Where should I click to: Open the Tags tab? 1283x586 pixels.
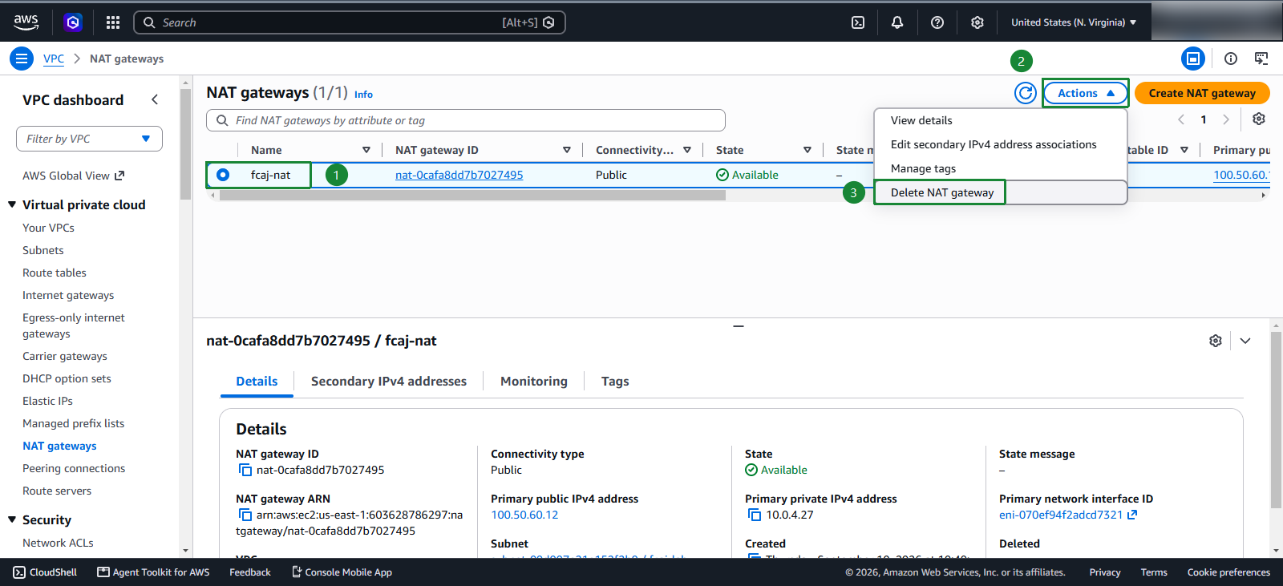(615, 382)
